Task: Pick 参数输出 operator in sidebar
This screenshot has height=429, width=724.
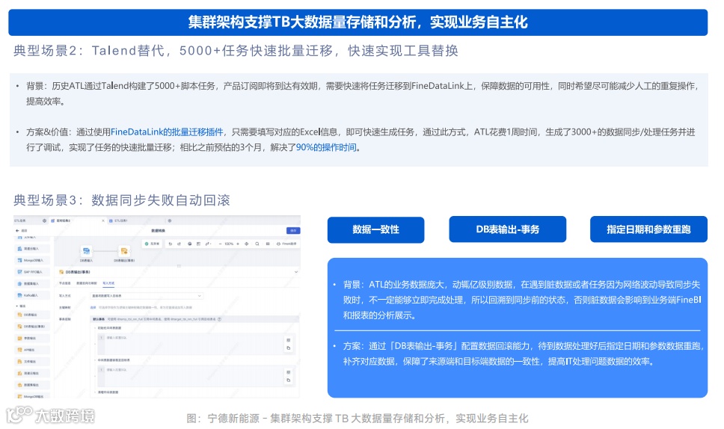Action: (x=31, y=338)
